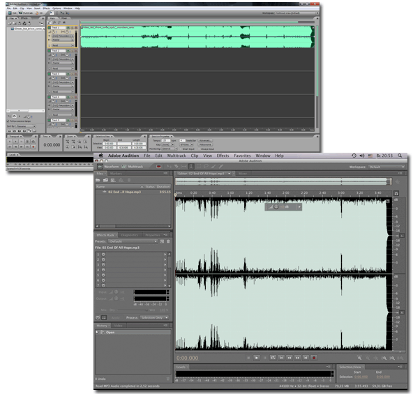Switch to Waveform view in front window
The height and width of the screenshot is (394, 413).
click(x=108, y=167)
